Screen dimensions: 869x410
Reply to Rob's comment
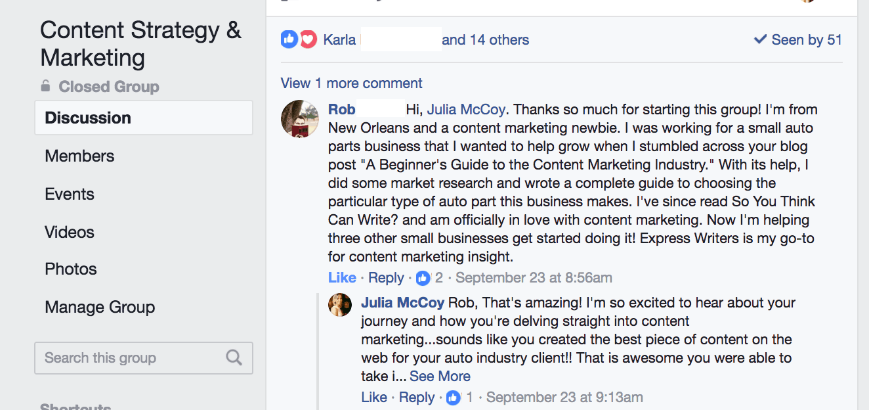click(386, 278)
